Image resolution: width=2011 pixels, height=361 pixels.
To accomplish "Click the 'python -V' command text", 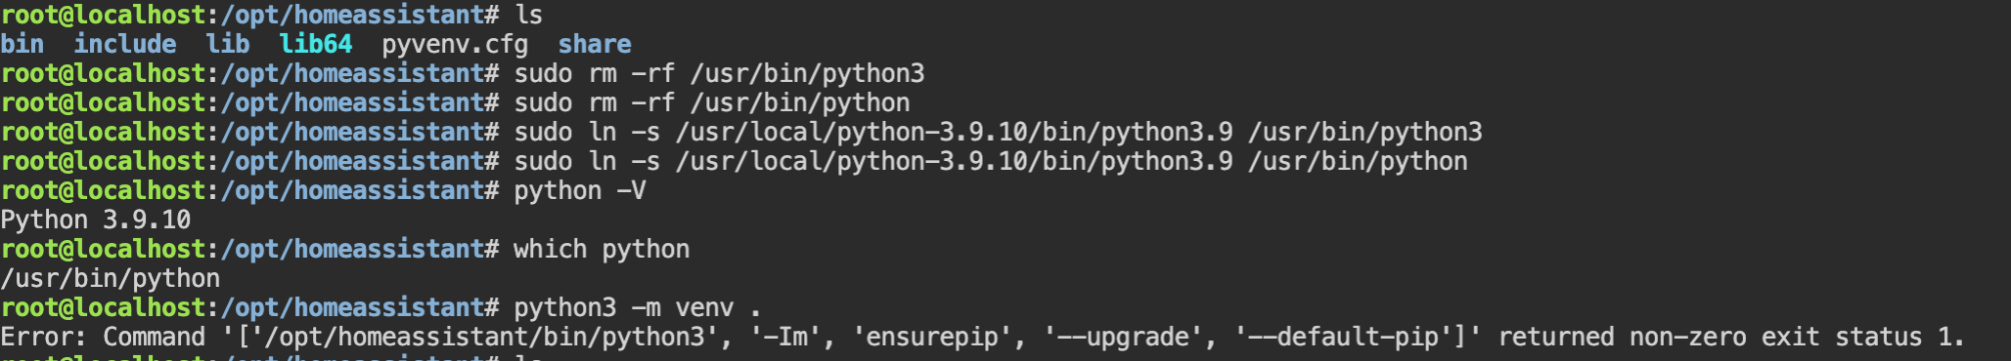I will 580,191.
